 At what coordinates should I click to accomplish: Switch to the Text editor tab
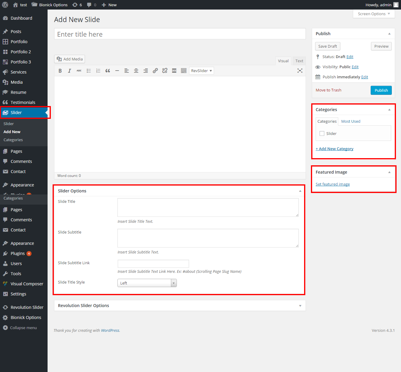click(299, 61)
